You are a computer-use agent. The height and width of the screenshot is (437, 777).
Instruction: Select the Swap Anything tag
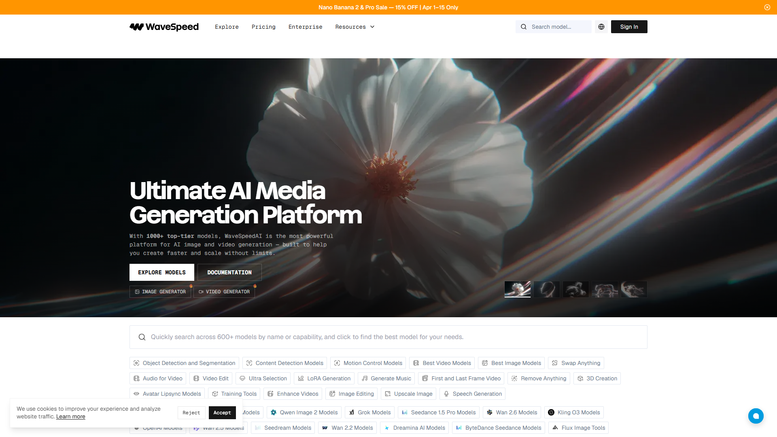click(x=576, y=363)
